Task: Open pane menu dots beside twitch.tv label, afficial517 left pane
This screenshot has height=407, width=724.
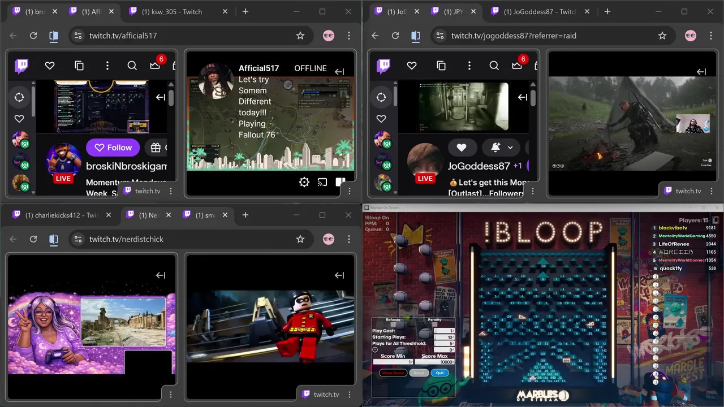Action: click(171, 191)
